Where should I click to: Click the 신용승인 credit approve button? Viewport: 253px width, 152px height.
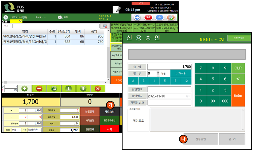tap(201, 139)
